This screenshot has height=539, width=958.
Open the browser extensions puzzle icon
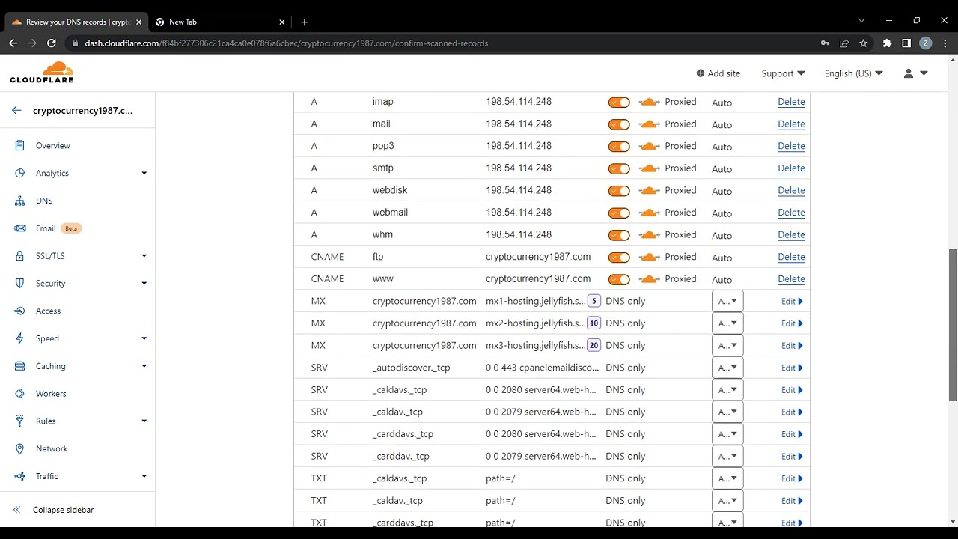[x=887, y=43]
